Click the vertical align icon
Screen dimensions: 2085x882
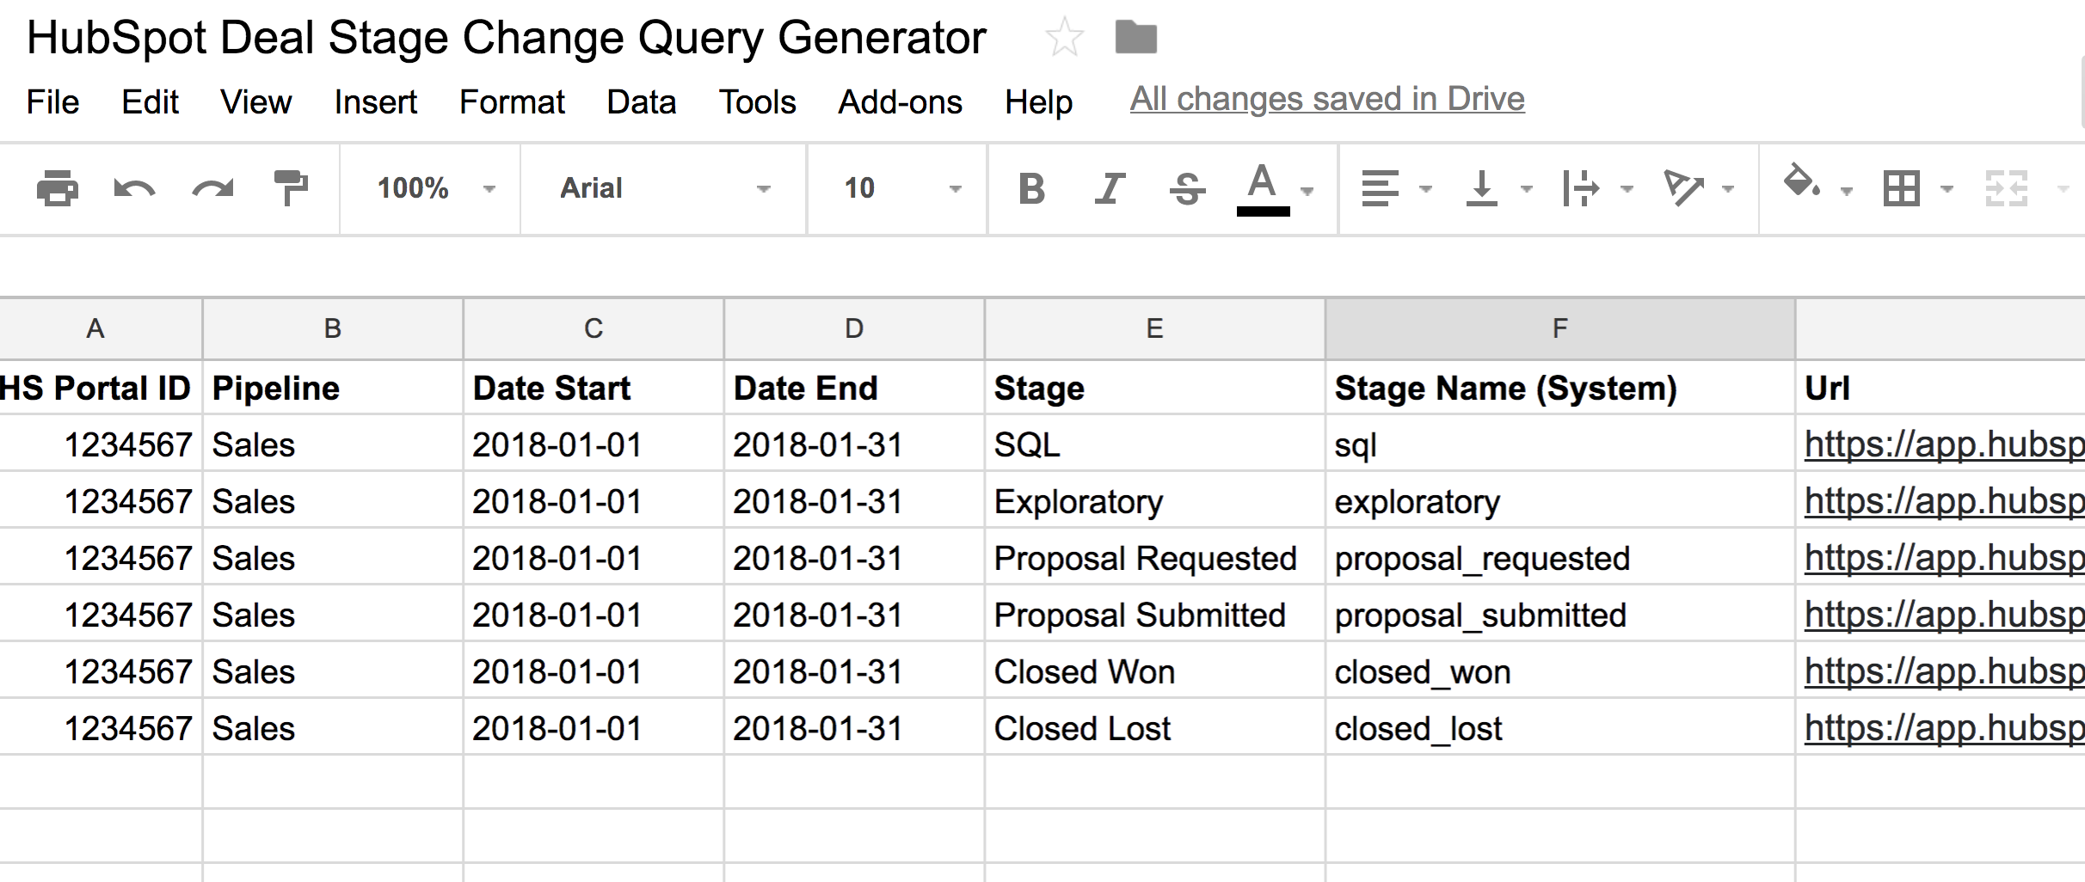coord(1481,188)
